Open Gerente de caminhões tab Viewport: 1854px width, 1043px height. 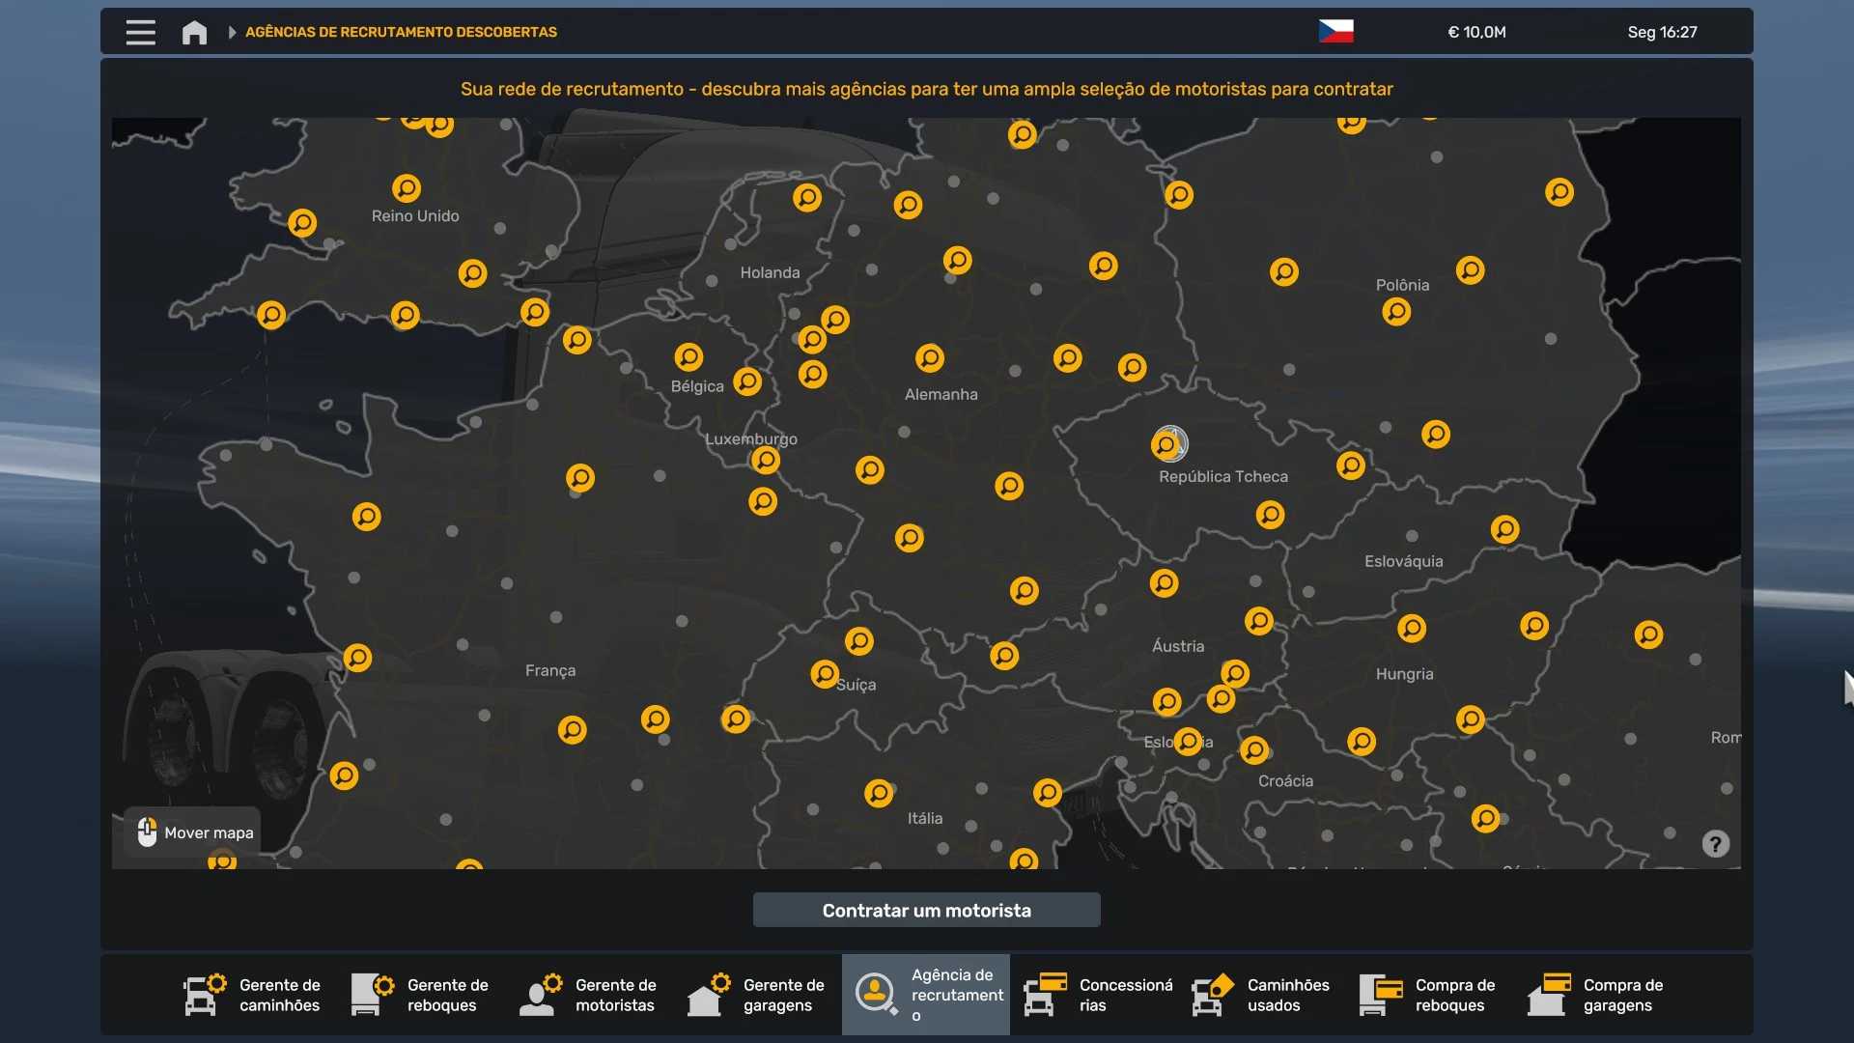pyautogui.click(x=253, y=995)
